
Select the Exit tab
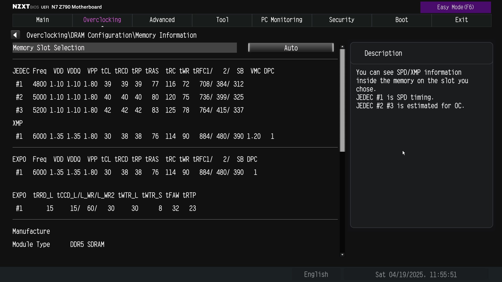tap(461, 20)
